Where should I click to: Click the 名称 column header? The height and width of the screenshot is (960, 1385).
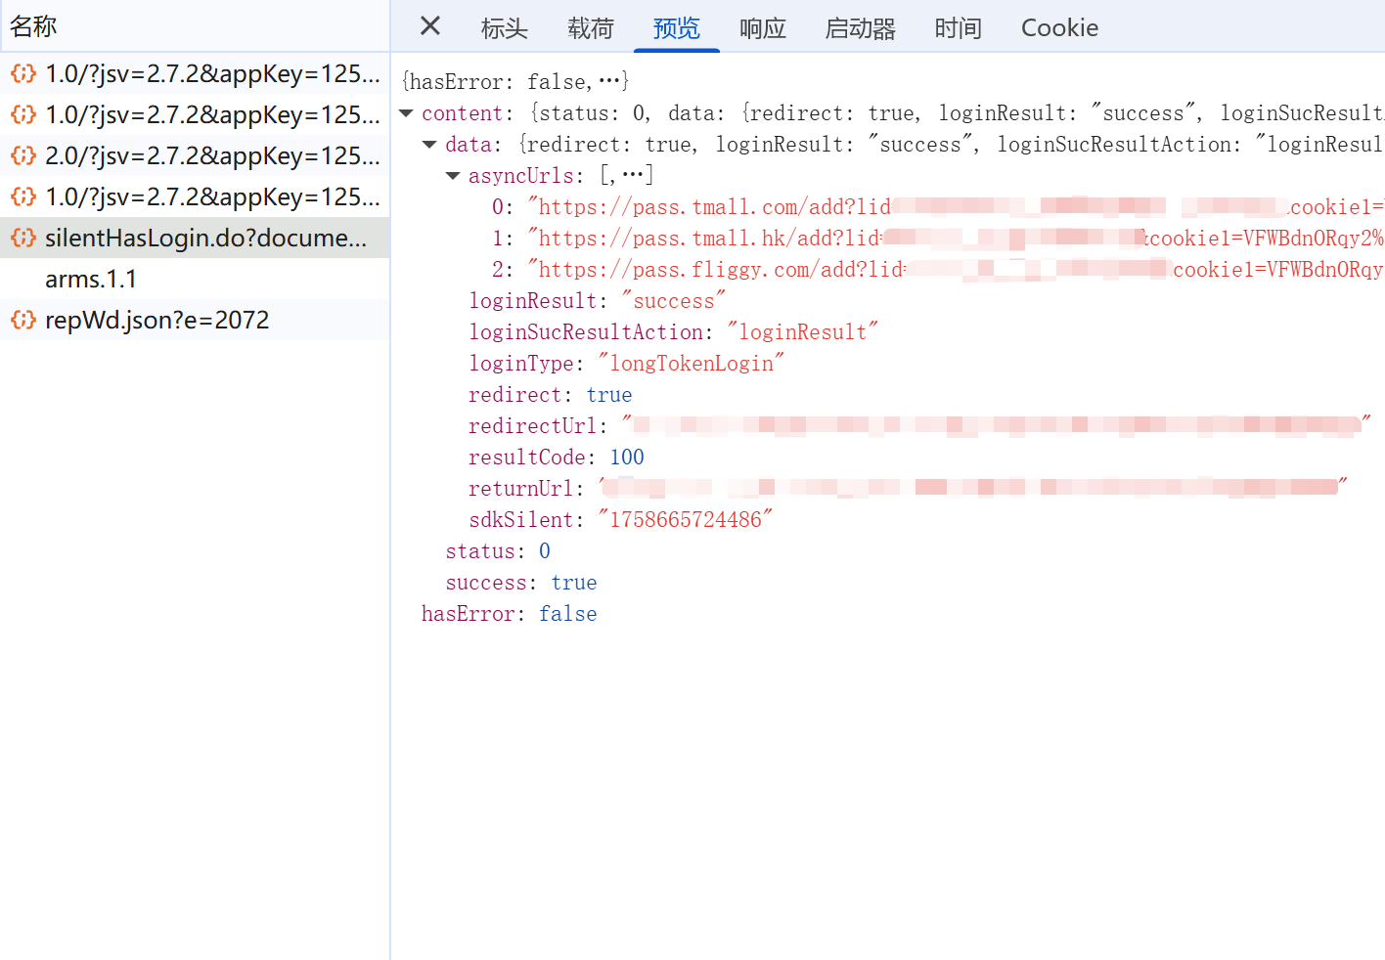33,26
